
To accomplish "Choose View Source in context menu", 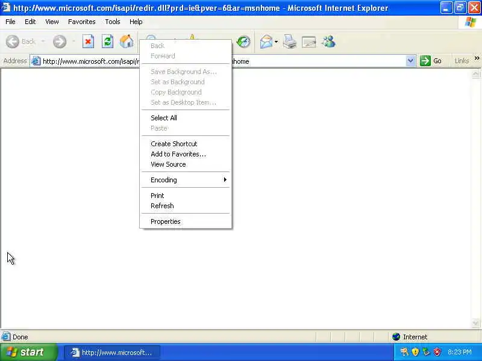I will click(x=186, y=164).
